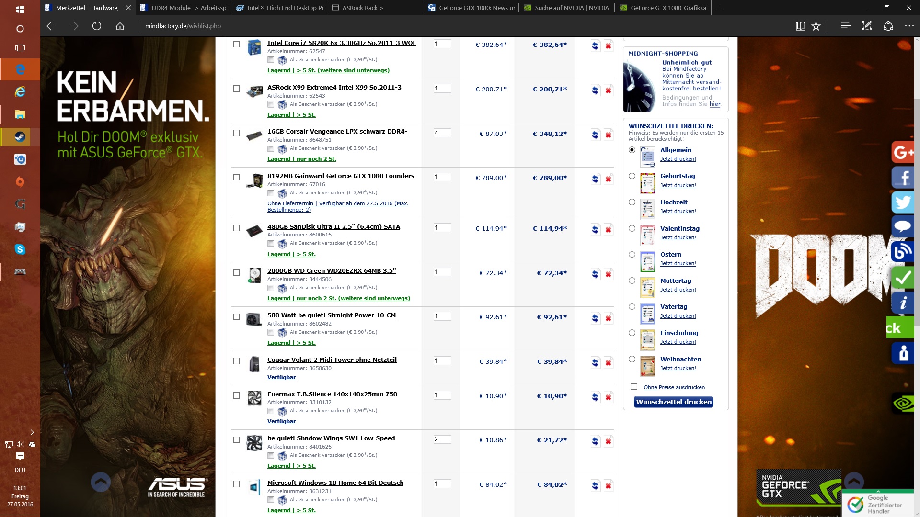Open Steam from the taskbar

click(20, 137)
